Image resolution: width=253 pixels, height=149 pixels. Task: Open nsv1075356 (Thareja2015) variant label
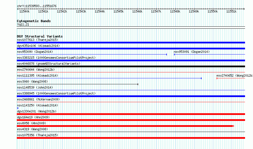click(x=38, y=135)
